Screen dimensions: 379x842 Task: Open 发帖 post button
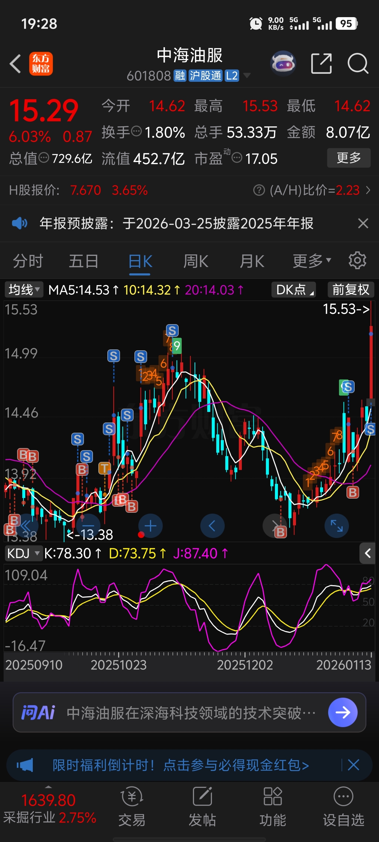[202, 807]
